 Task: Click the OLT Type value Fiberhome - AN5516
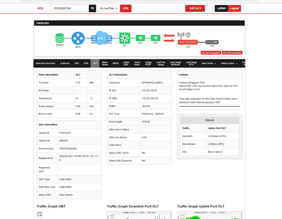coord(153,114)
